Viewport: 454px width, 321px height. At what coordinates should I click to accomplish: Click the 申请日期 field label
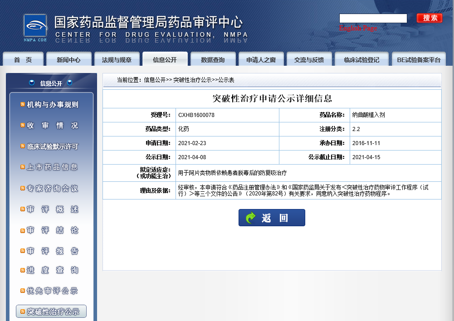[158, 143]
